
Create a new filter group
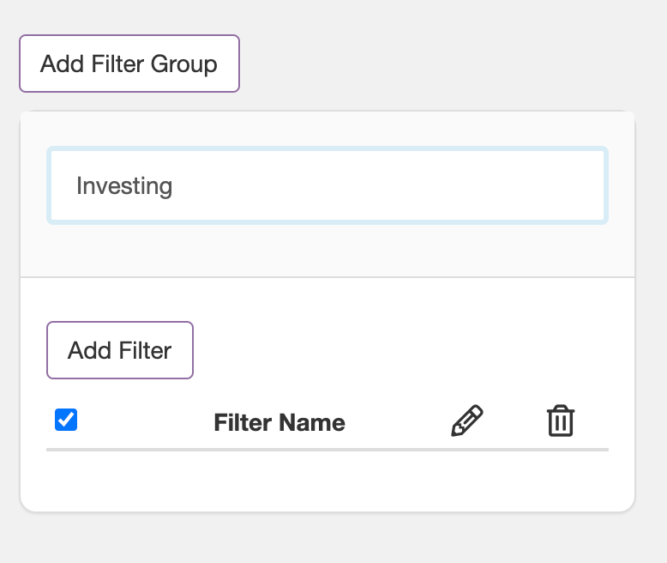129,64
